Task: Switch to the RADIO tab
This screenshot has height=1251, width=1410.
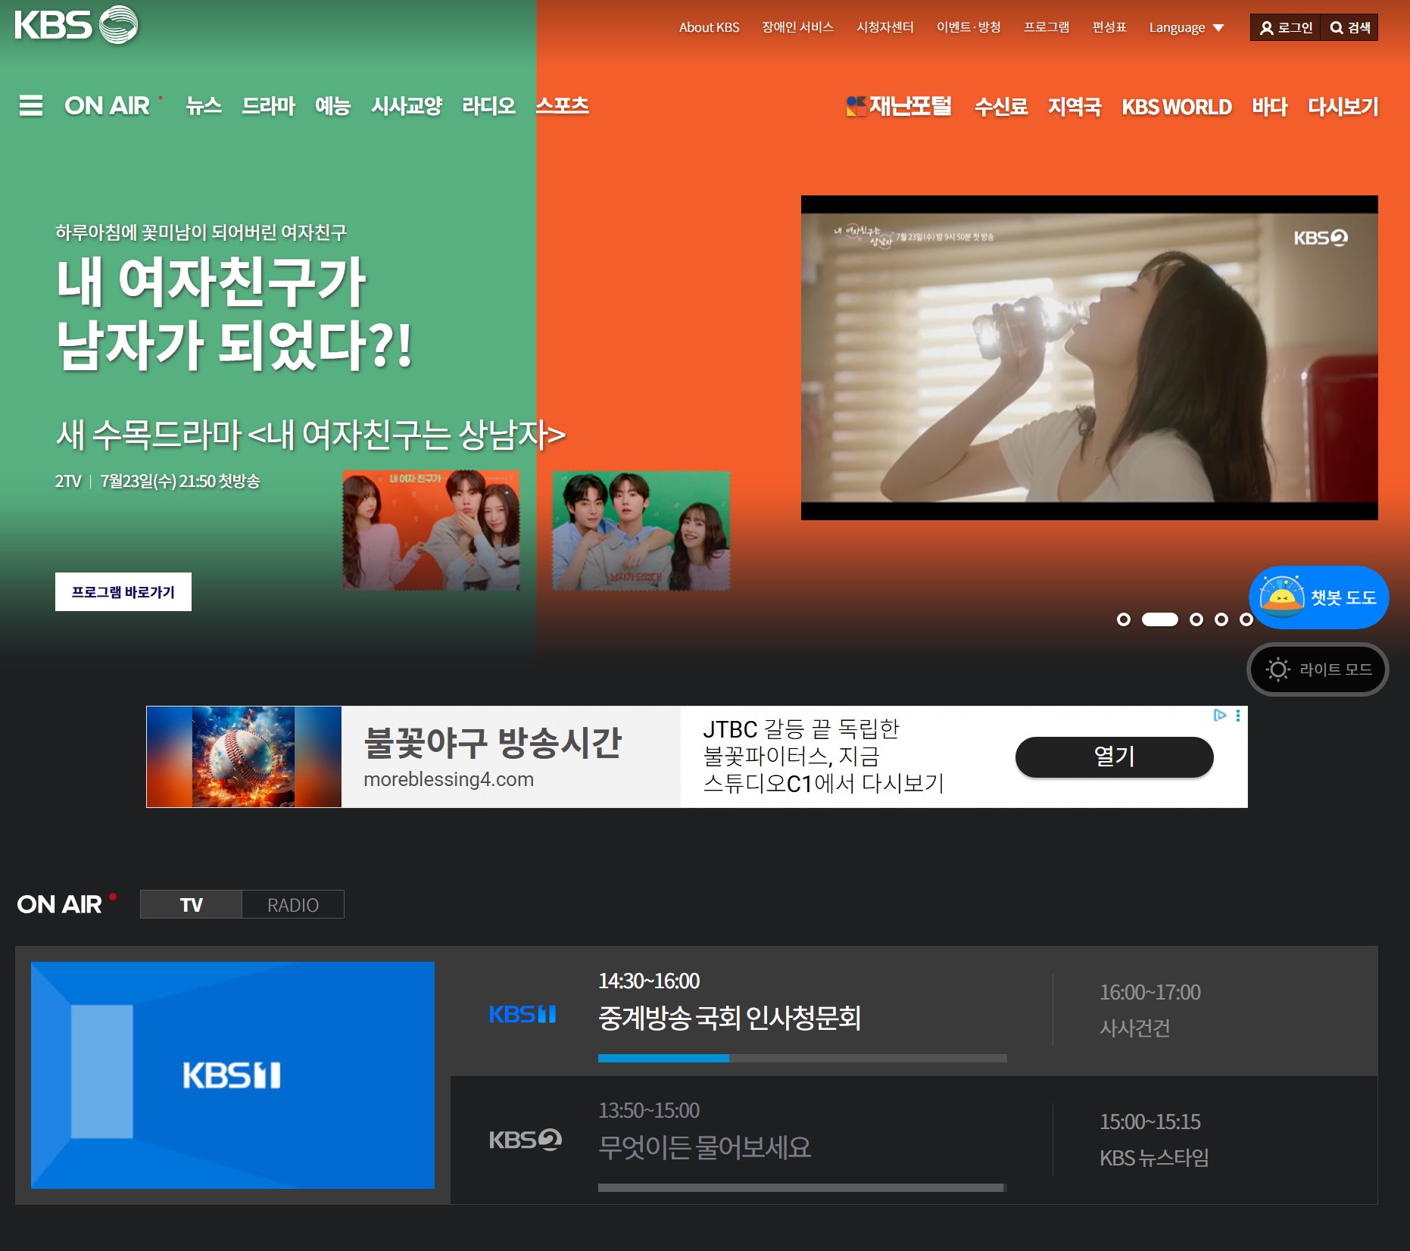Action: pos(292,903)
